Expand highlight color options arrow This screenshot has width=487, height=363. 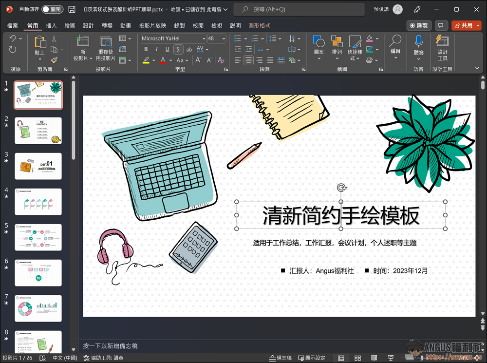point(154,60)
